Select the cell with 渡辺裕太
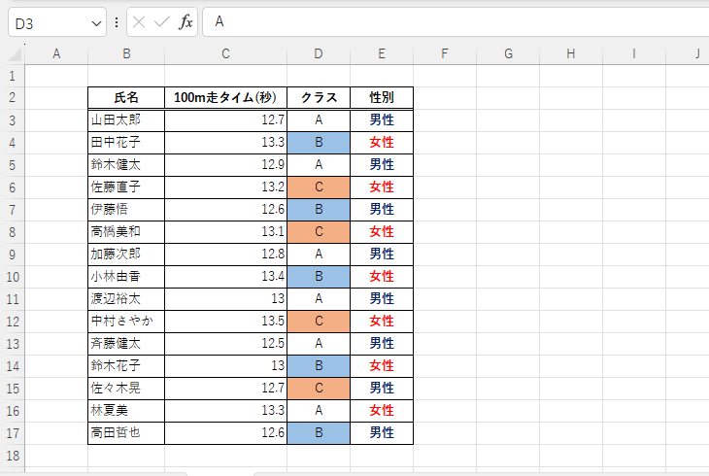This screenshot has width=709, height=476. [126, 298]
